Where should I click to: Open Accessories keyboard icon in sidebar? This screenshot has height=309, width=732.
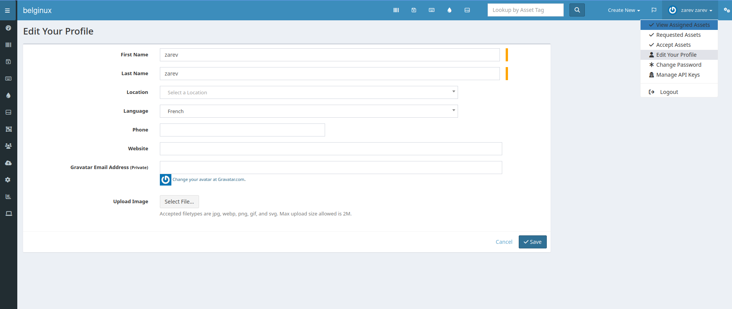[8, 79]
